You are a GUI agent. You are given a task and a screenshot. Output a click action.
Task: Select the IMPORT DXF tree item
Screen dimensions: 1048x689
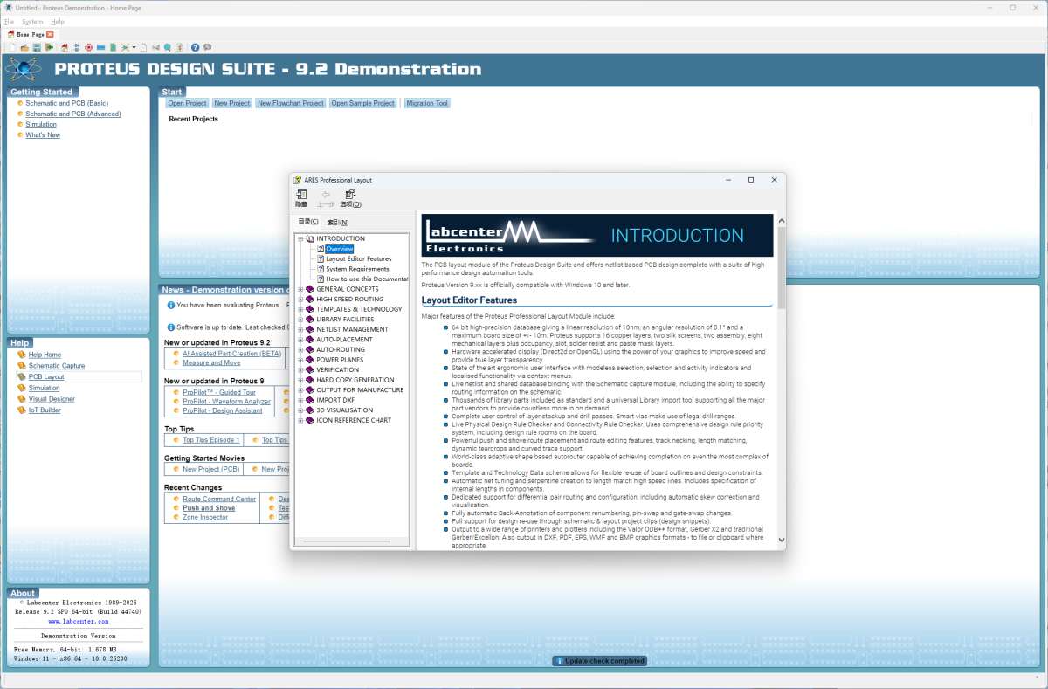point(335,400)
